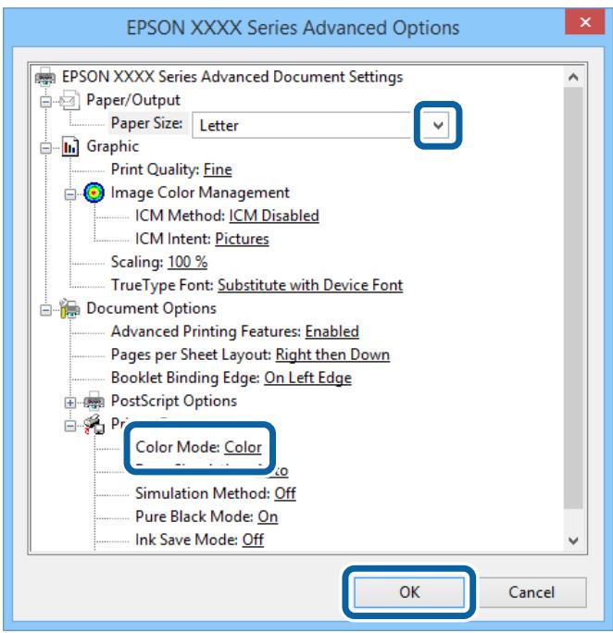Image resolution: width=613 pixels, height=633 pixels.
Task: Change the Color Mode setting value
Action: (x=243, y=448)
